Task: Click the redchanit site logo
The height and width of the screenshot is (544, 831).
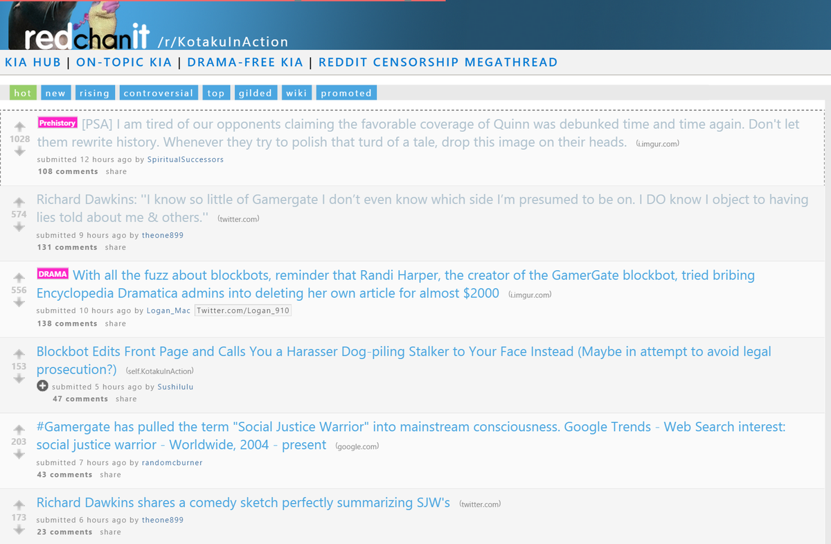Action: coord(87,37)
